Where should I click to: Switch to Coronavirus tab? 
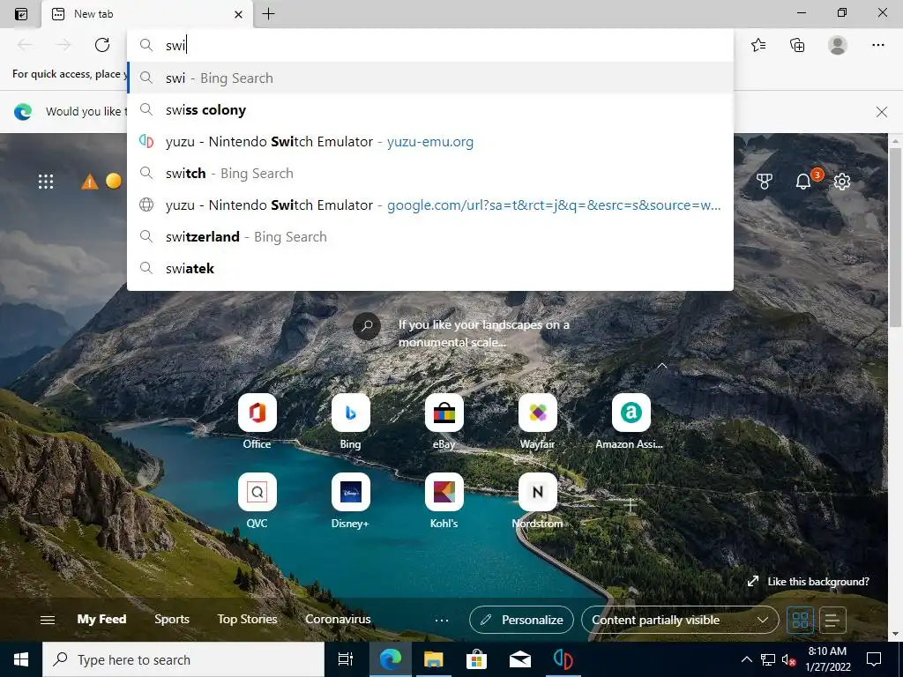338,620
